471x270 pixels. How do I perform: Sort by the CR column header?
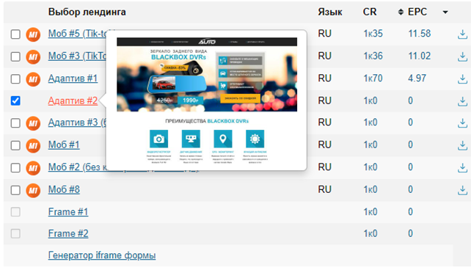tap(370, 12)
